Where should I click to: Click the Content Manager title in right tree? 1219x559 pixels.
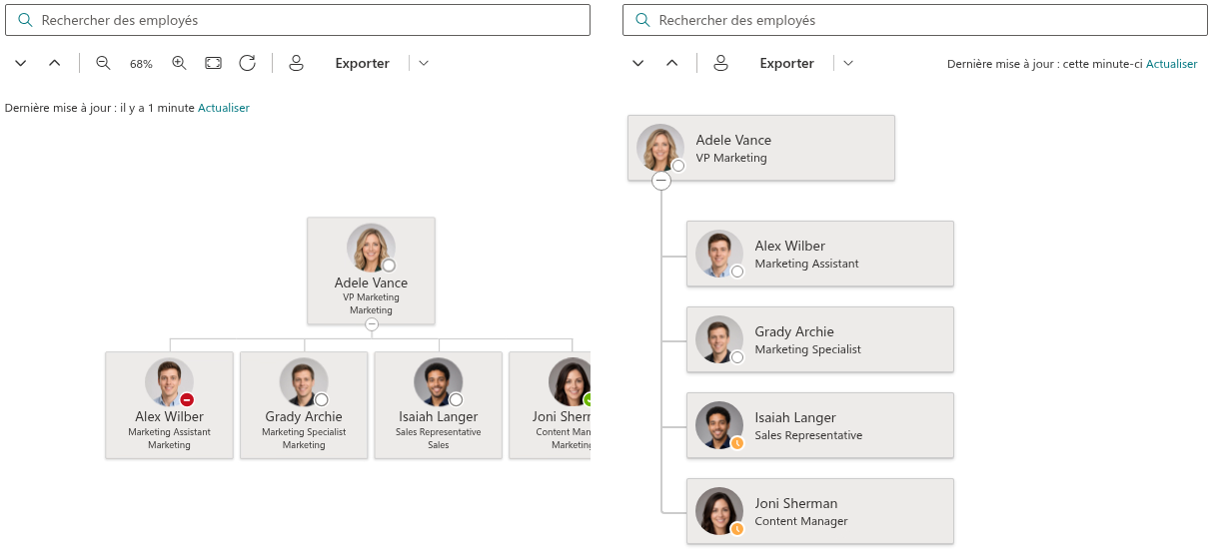coord(801,521)
